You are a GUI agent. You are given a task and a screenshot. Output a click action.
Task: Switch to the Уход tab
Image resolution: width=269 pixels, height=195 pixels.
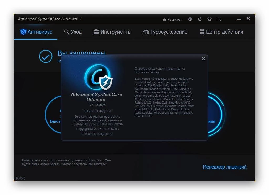click(x=73, y=32)
